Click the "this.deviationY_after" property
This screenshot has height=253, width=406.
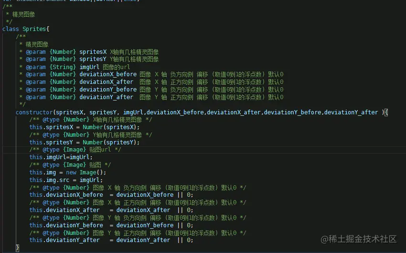coord(64,240)
